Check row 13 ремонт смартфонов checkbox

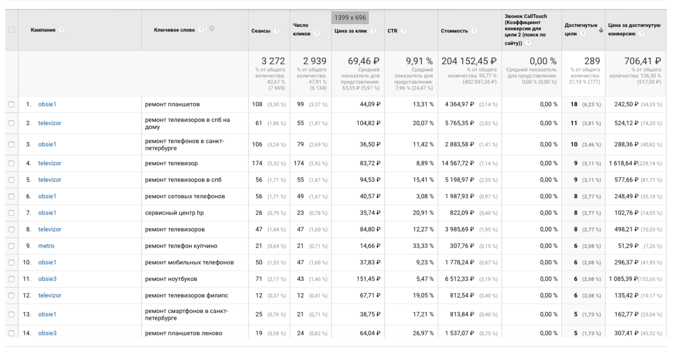11,314
